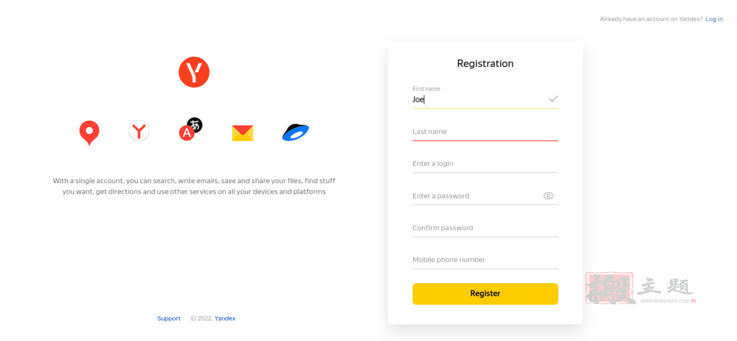Click the checkmark in First name field
Viewport: 737px width, 341px height.
(553, 99)
